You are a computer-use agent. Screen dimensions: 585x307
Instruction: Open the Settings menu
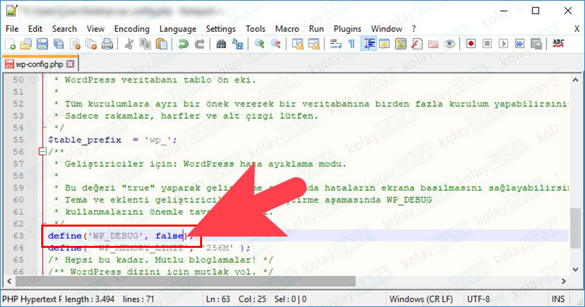[221, 29]
